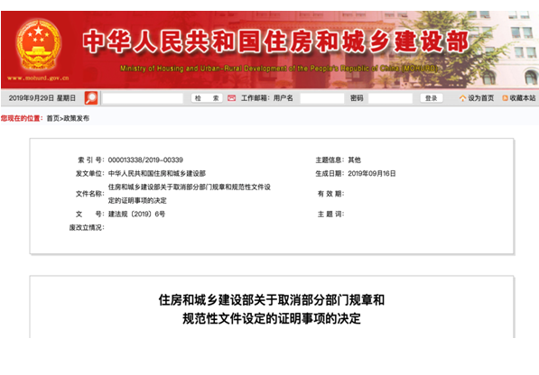Image resolution: width=539 pixels, height=375 pixels.
Task: Focus the 用户名 username field
Action: click(x=322, y=98)
